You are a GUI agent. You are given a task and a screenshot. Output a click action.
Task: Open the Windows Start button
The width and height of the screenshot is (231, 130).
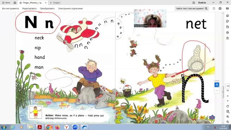pos(4,127)
